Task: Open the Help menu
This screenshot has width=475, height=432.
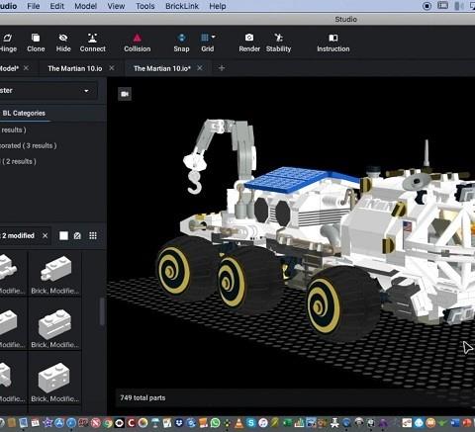Action: point(218,6)
